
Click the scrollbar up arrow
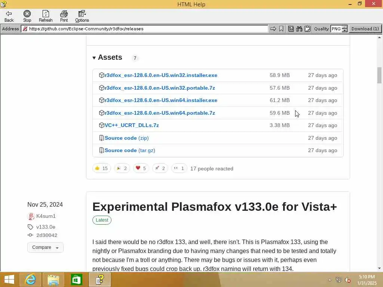click(379, 37)
